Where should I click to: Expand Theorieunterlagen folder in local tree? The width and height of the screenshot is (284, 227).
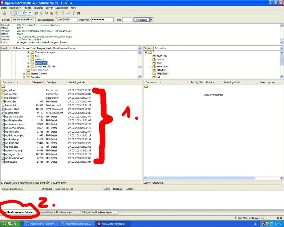point(28,52)
